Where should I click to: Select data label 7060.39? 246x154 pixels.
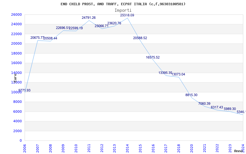(x=204, y=104)
